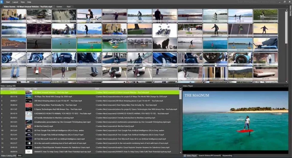Open the Help menu
Image resolution: width=292 pixels, height=158 pixels.
coord(29,2)
